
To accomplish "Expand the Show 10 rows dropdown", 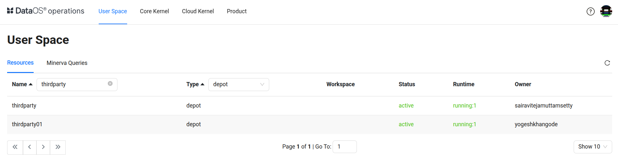I will pyautogui.click(x=592, y=147).
